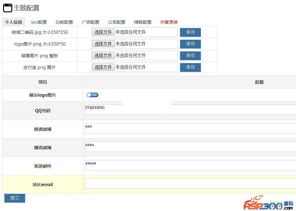Click the 配置 column header
296x211 pixels.
259,82
